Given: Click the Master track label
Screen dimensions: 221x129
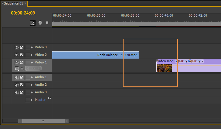Looking at the screenshot, I should click(40, 100).
